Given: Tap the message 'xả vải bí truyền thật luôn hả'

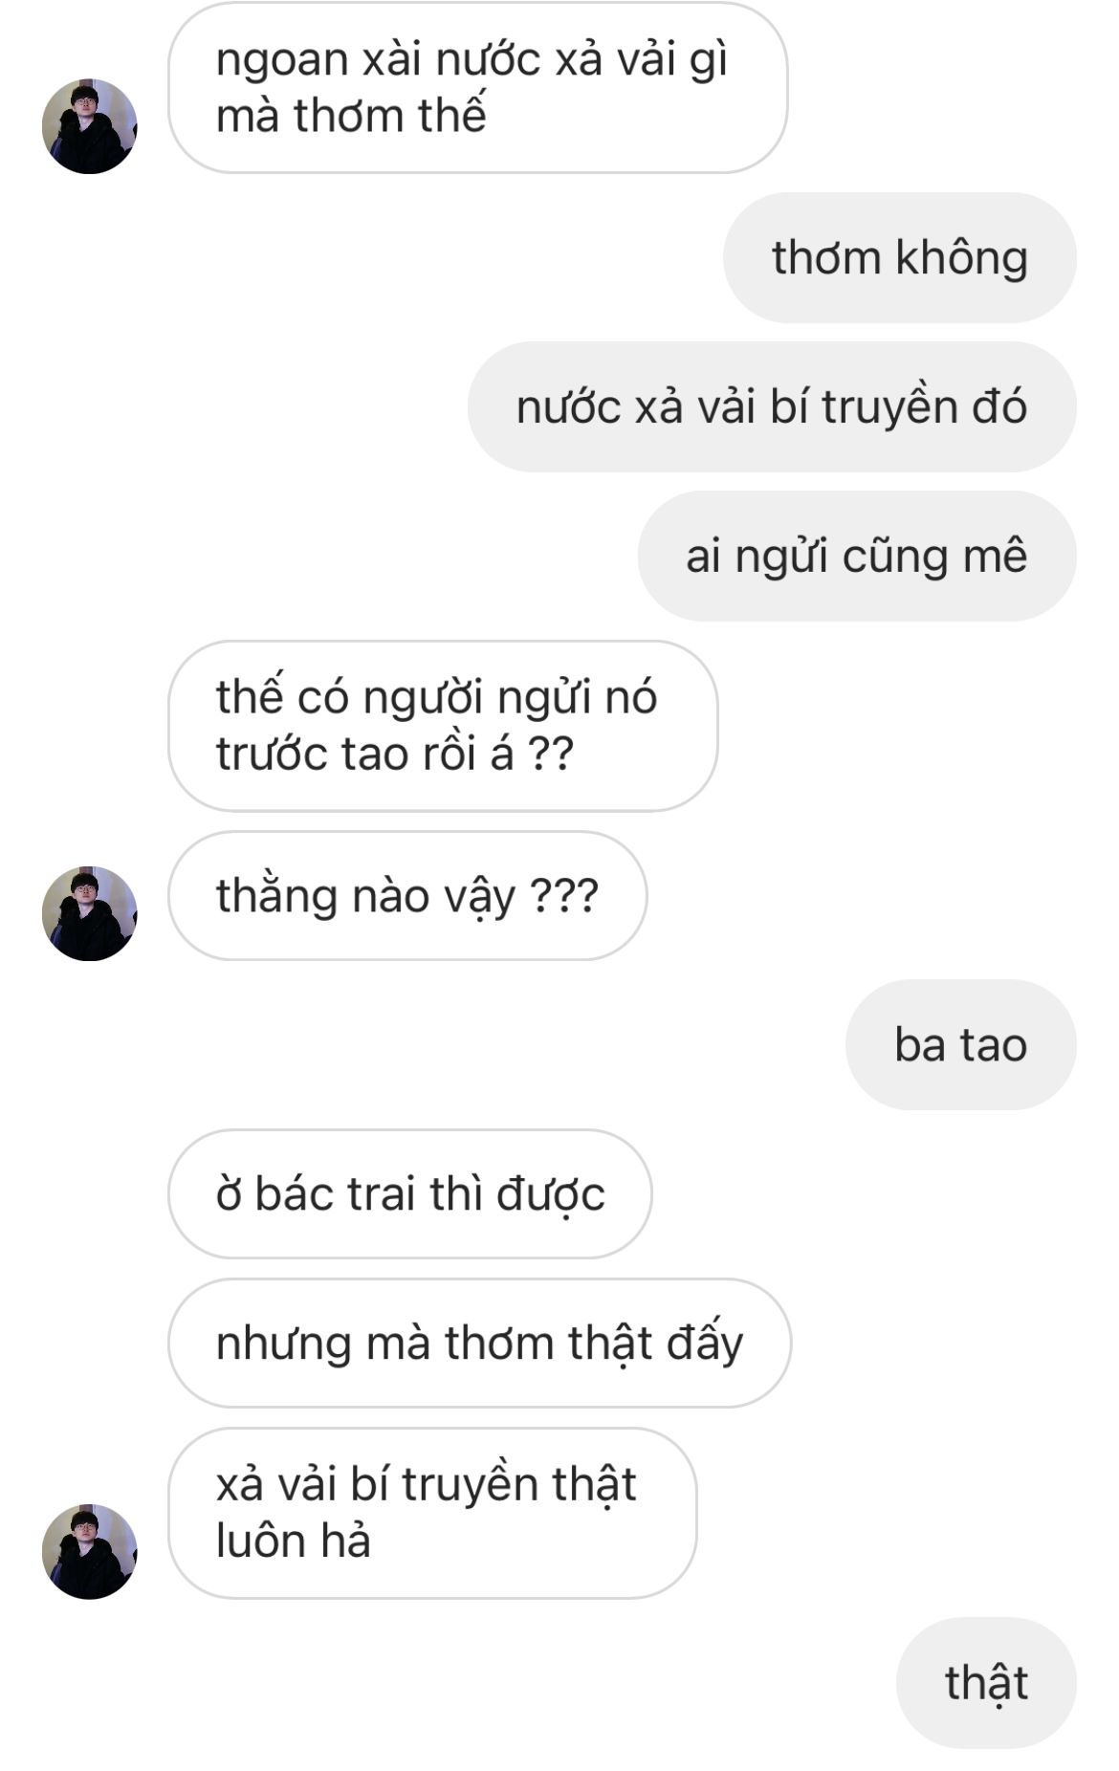Looking at the screenshot, I should 432,1513.
